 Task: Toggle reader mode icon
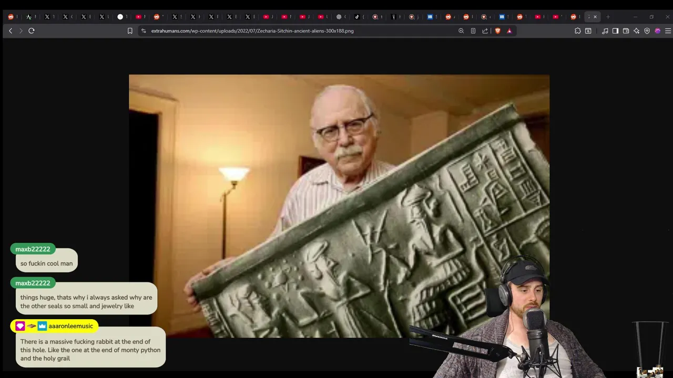pos(473,31)
